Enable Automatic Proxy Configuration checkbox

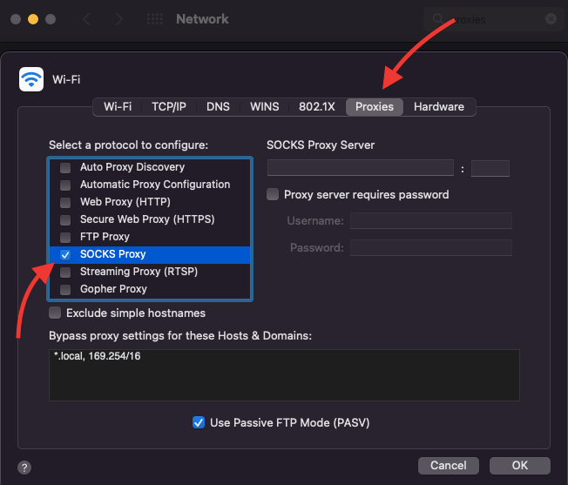[65, 185]
